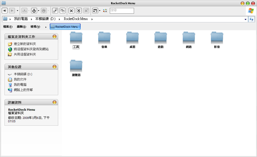Open the 檔案(F) menu

8,27
